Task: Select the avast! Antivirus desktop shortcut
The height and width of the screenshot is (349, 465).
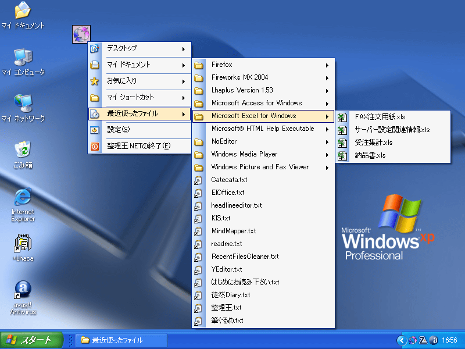Action: [23, 298]
